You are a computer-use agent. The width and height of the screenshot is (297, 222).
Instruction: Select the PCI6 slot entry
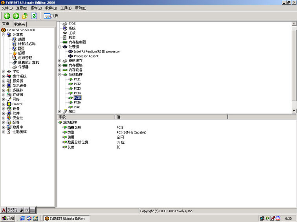coord(77,102)
